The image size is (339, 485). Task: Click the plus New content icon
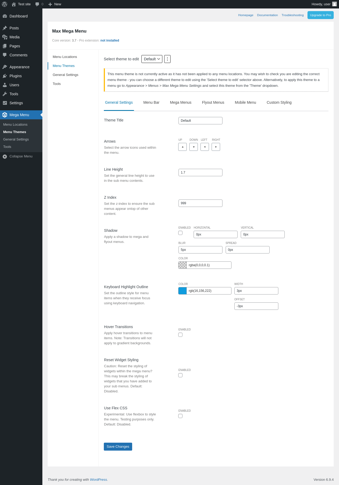click(x=50, y=4)
